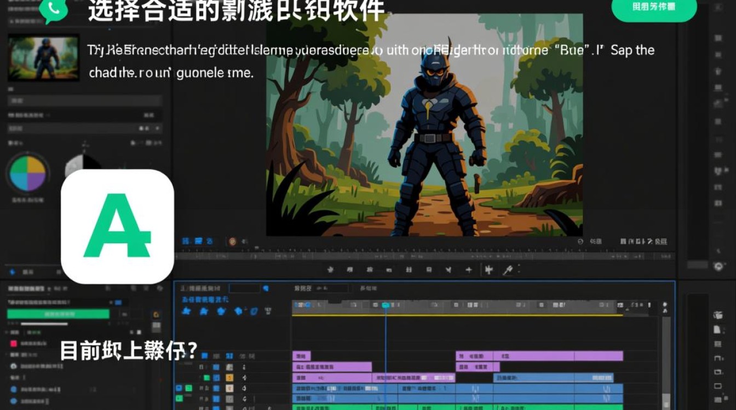Open the large white app icon with green A
The image size is (736, 410).
click(117, 226)
